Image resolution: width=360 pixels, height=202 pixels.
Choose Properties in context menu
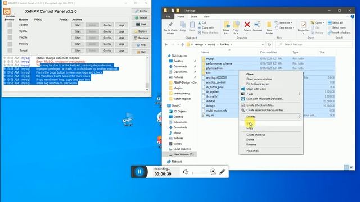[271, 151]
